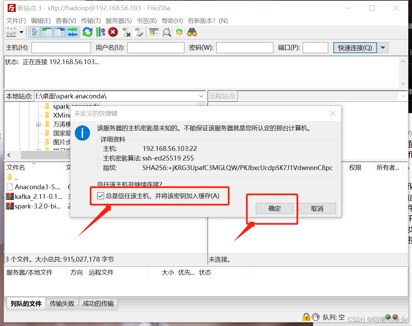This screenshot has width=412, height=326.
Task: Open the Site Manager dropdown arrow
Action: point(22,33)
